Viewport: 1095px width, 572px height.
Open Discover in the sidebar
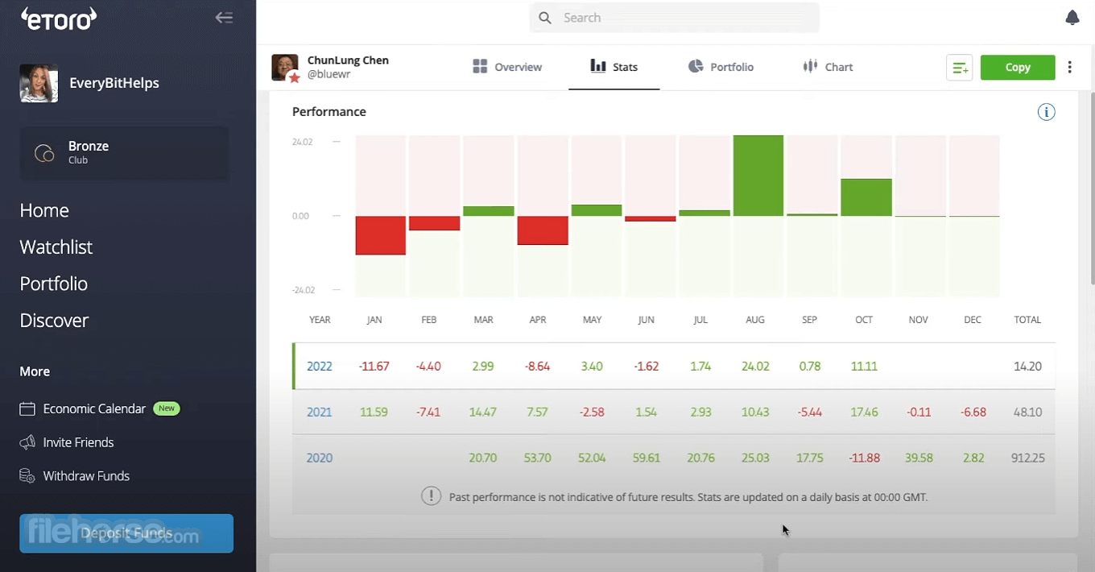[x=54, y=321]
